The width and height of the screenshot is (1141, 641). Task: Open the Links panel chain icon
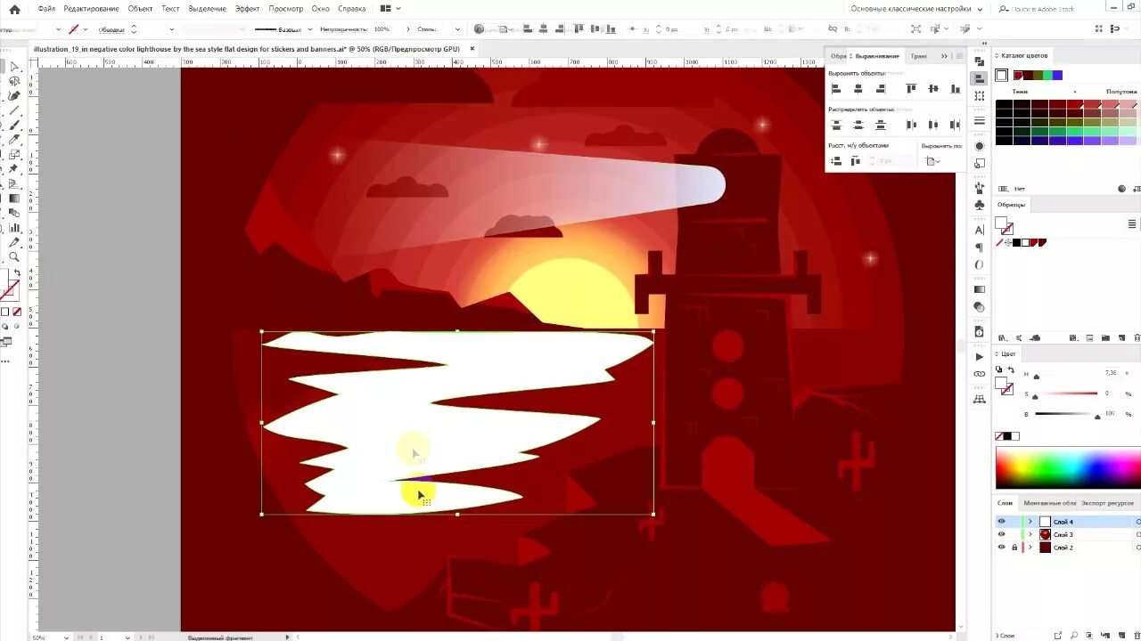click(980, 374)
